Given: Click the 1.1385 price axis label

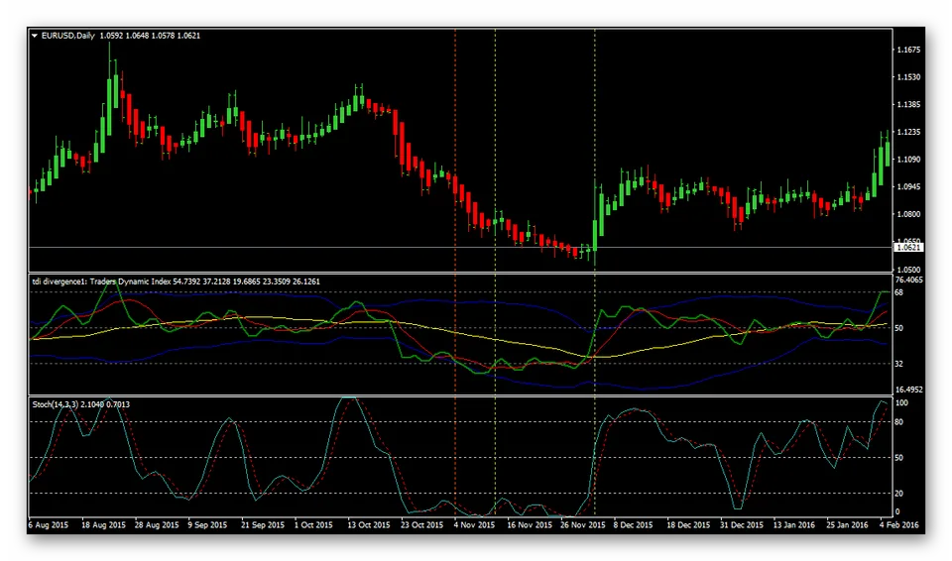Looking at the screenshot, I should click(909, 104).
